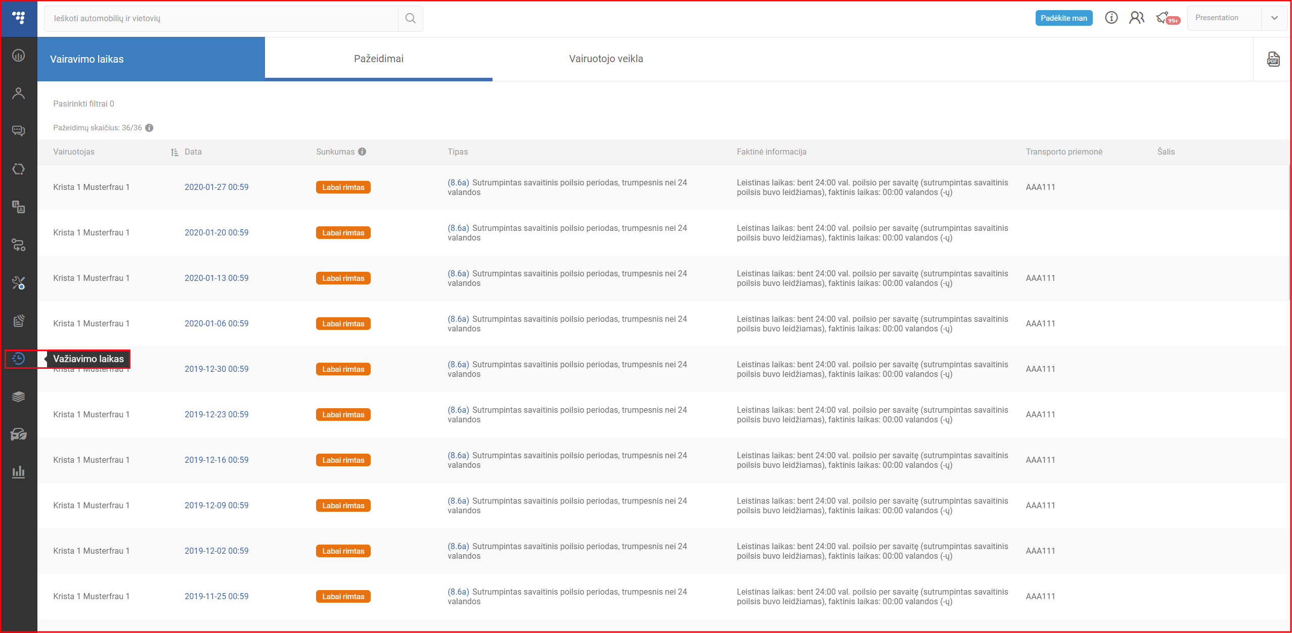Select the Važiavimo laikas clock icon
Viewport: 1292px width, 633px height.
point(19,359)
